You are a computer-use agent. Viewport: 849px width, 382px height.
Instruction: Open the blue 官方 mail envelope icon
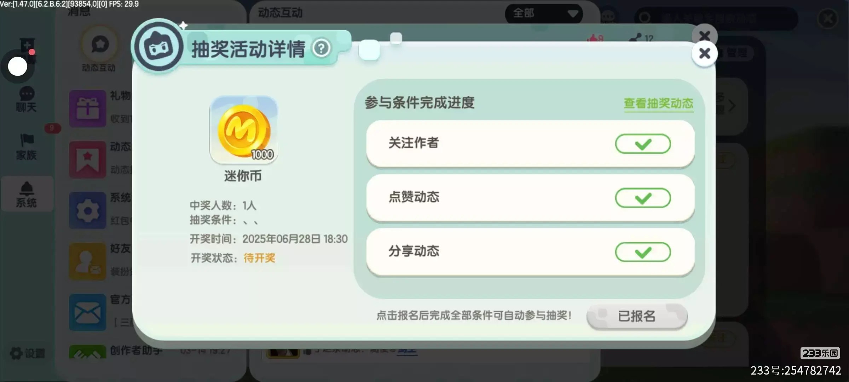[88, 313]
